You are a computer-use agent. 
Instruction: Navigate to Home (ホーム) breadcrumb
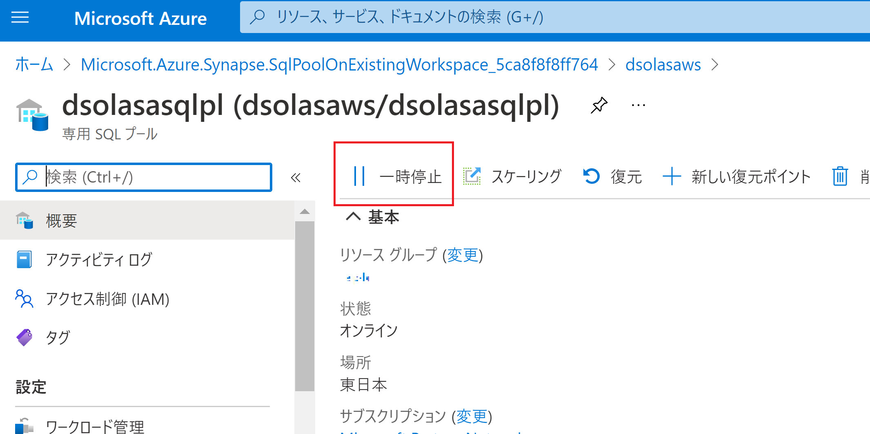pyautogui.click(x=33, y=64)
